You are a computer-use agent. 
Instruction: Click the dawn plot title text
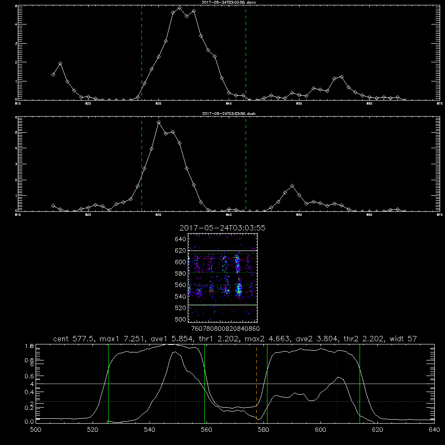click(x=229, y=2)
